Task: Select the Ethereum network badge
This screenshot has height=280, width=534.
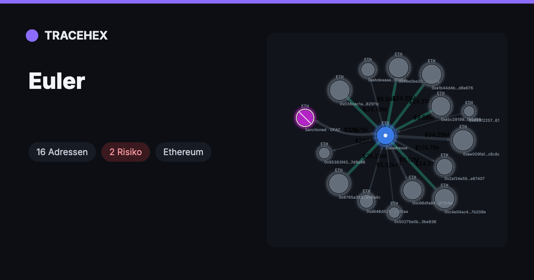Action: point(183,152)
